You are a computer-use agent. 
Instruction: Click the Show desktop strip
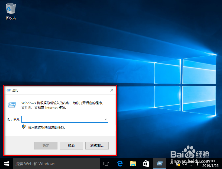tap(221, 164)
